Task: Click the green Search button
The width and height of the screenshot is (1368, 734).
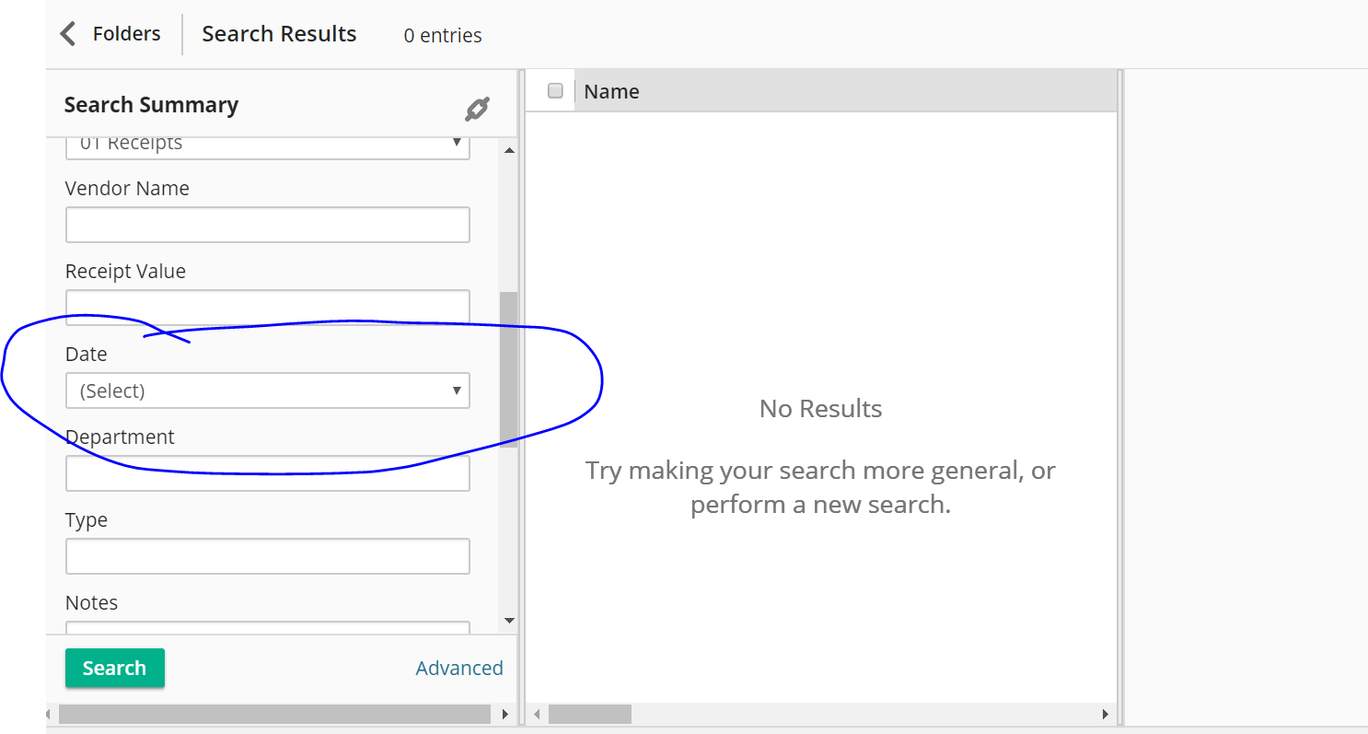Action: coord(114,668)
